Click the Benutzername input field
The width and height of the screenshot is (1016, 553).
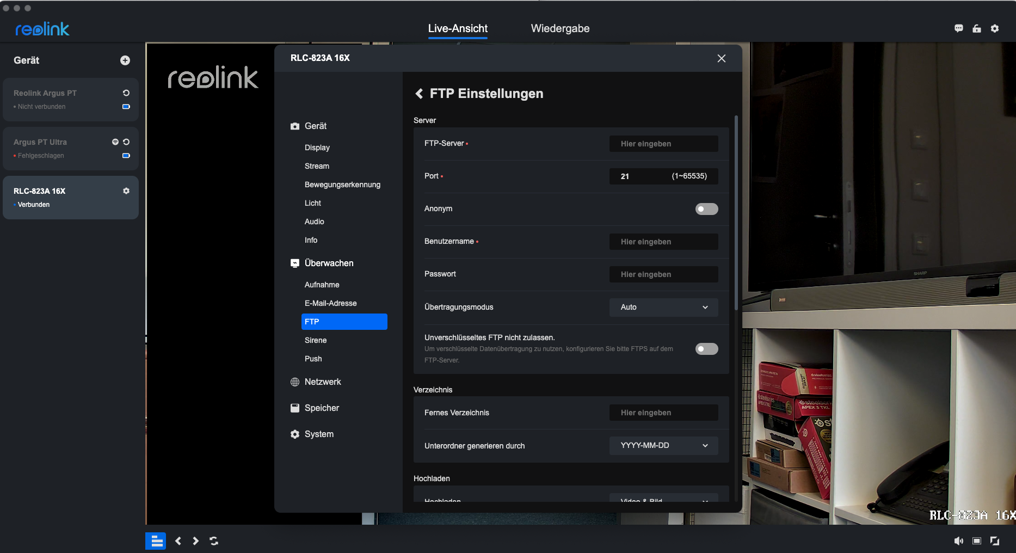[664, 242]
